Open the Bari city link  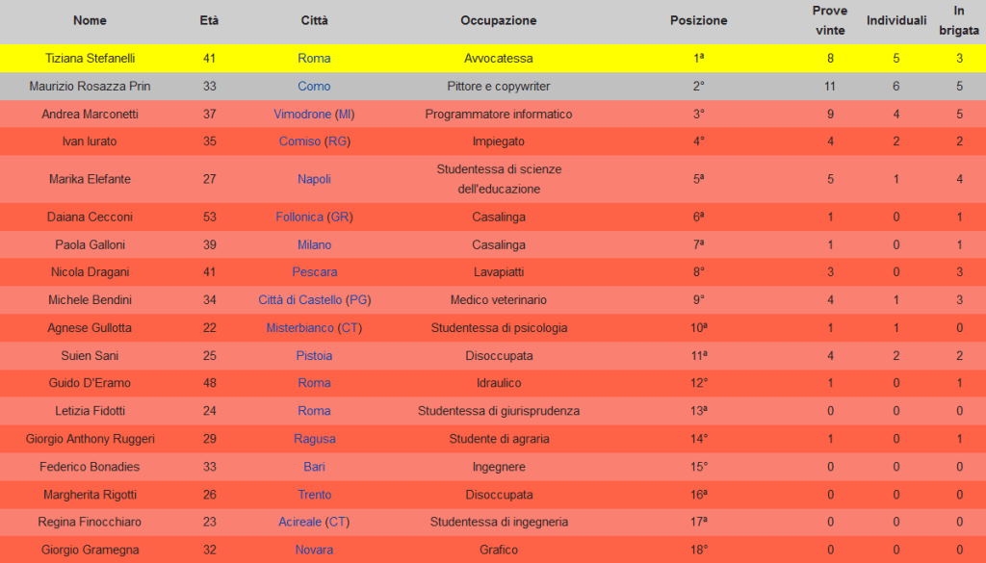pyautogui.click(x=314, y=467)
